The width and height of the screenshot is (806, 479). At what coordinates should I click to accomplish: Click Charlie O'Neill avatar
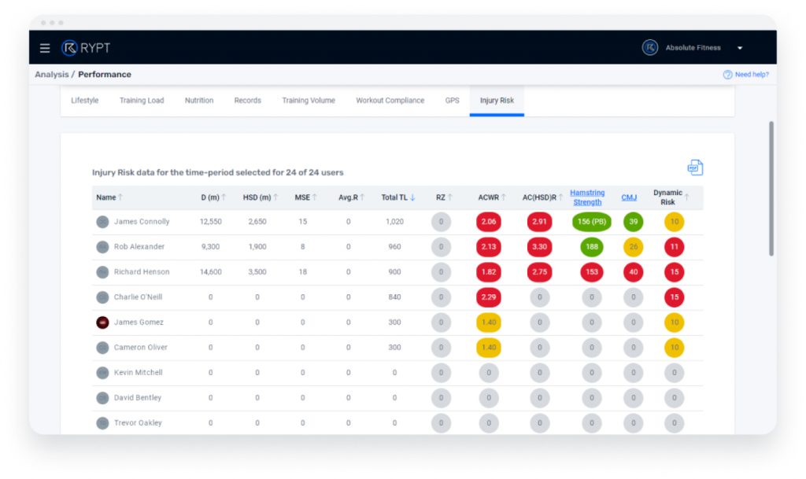click(x=103, y=297)
